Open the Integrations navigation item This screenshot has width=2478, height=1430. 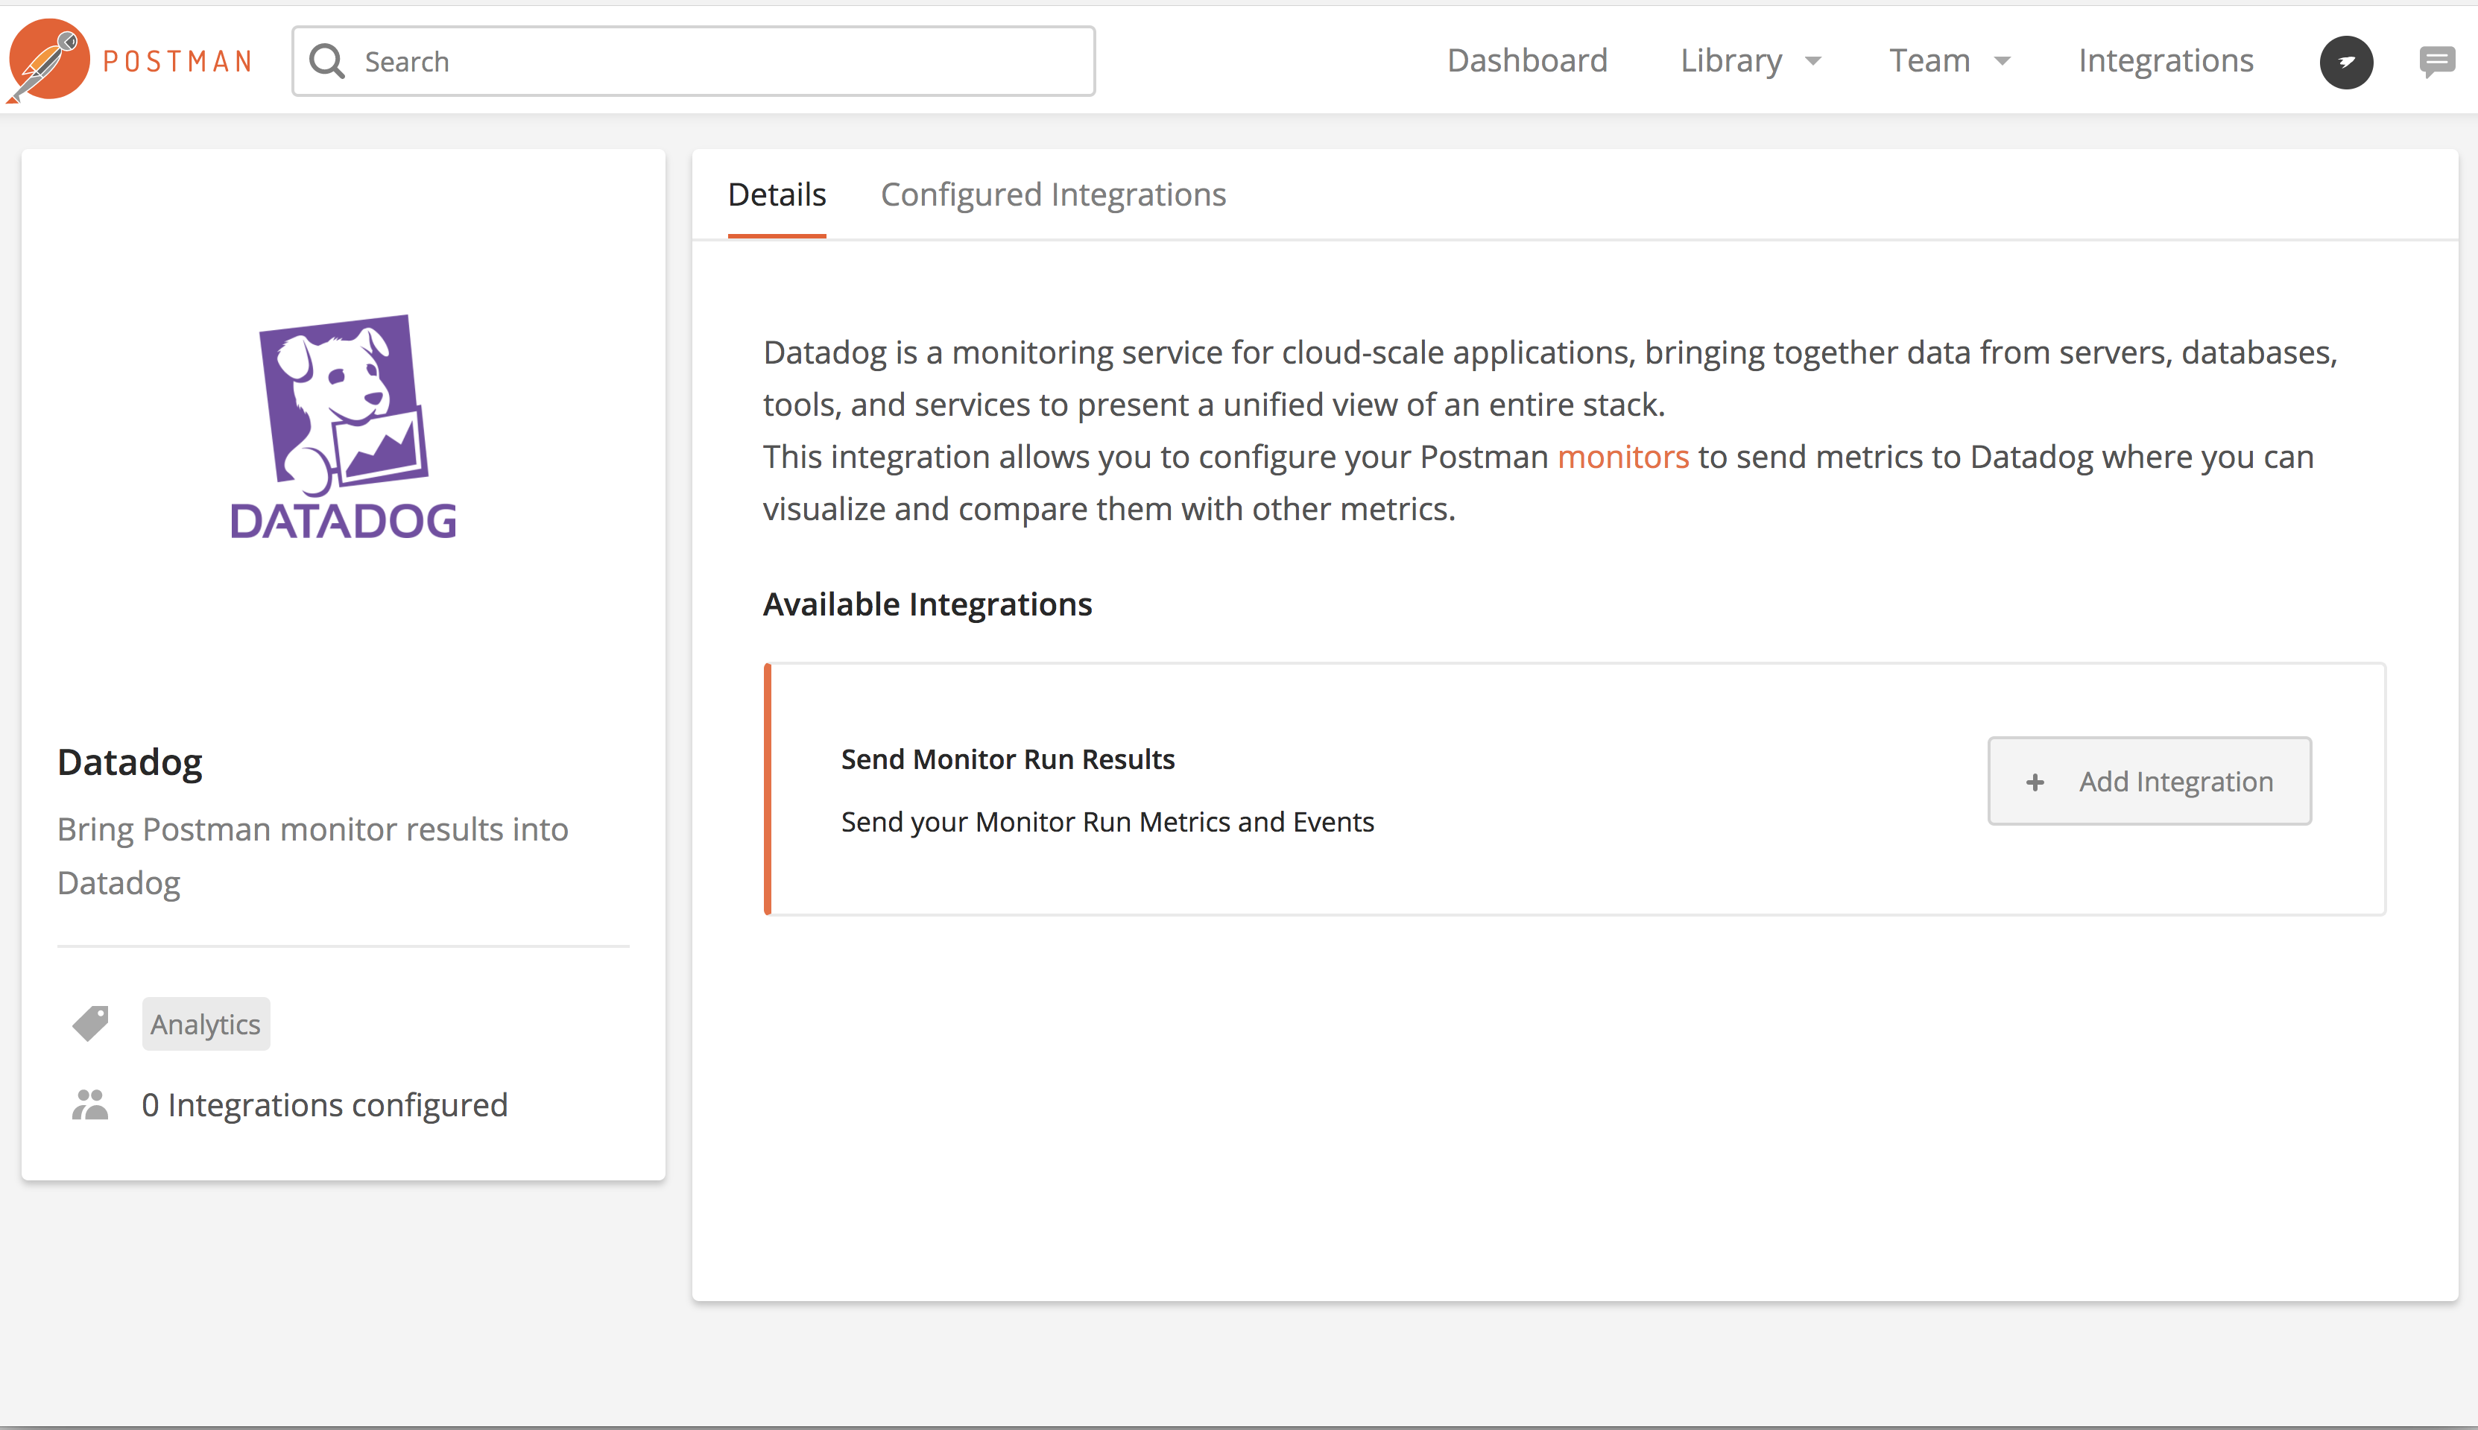[2165, 60]
